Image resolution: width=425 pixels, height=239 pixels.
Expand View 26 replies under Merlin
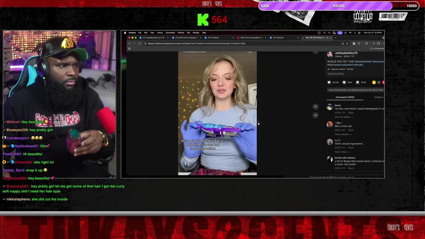pos(343,117)
